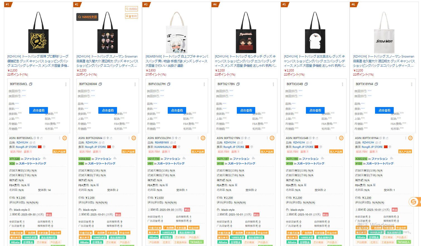Open the orange SellerSprite icon on card #1

coord(65,138)
